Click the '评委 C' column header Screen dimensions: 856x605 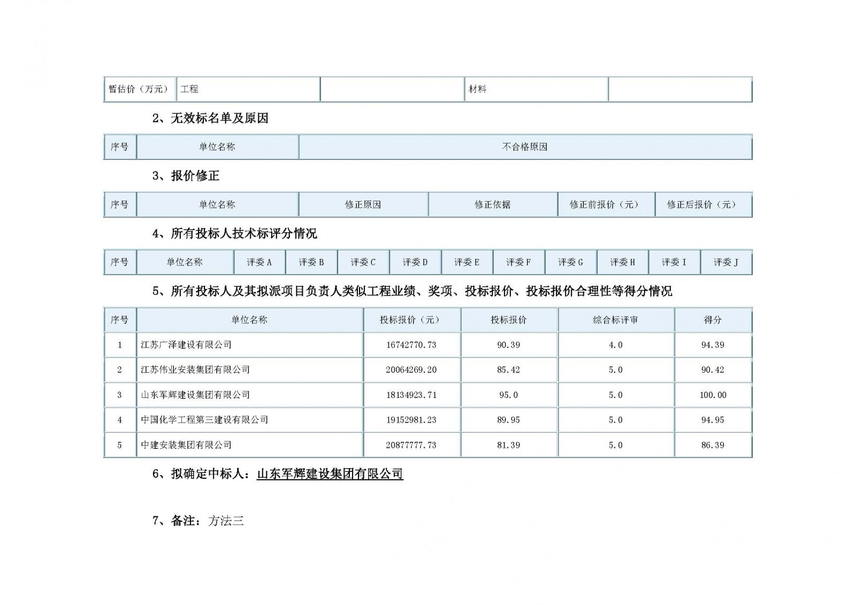click(363, 263)
